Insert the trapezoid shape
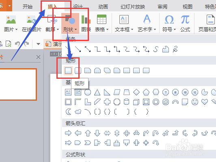 127,92
